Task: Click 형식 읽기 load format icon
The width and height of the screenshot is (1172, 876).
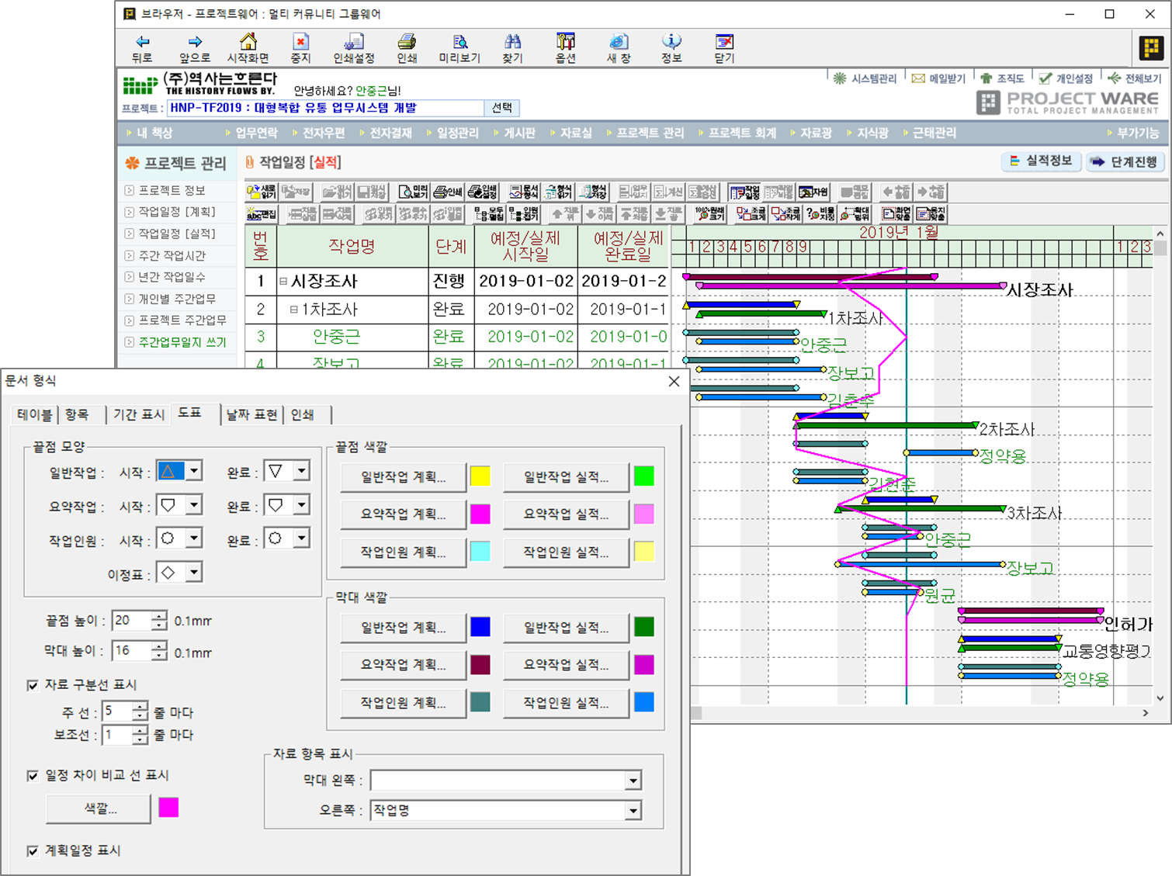Action: (x=558, y=192)
